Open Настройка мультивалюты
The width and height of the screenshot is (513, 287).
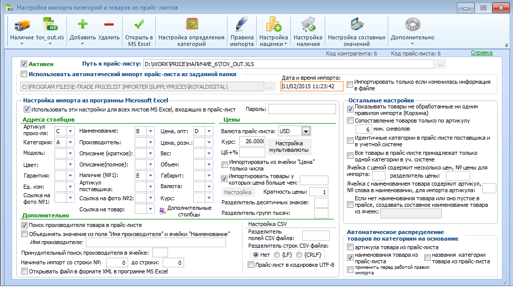(x=289, y=147)
